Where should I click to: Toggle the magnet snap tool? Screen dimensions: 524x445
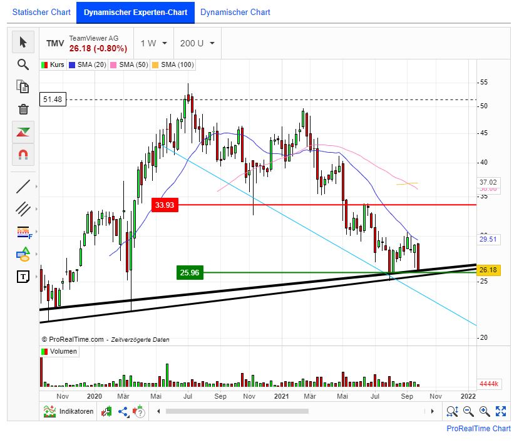tap(23, 155)
